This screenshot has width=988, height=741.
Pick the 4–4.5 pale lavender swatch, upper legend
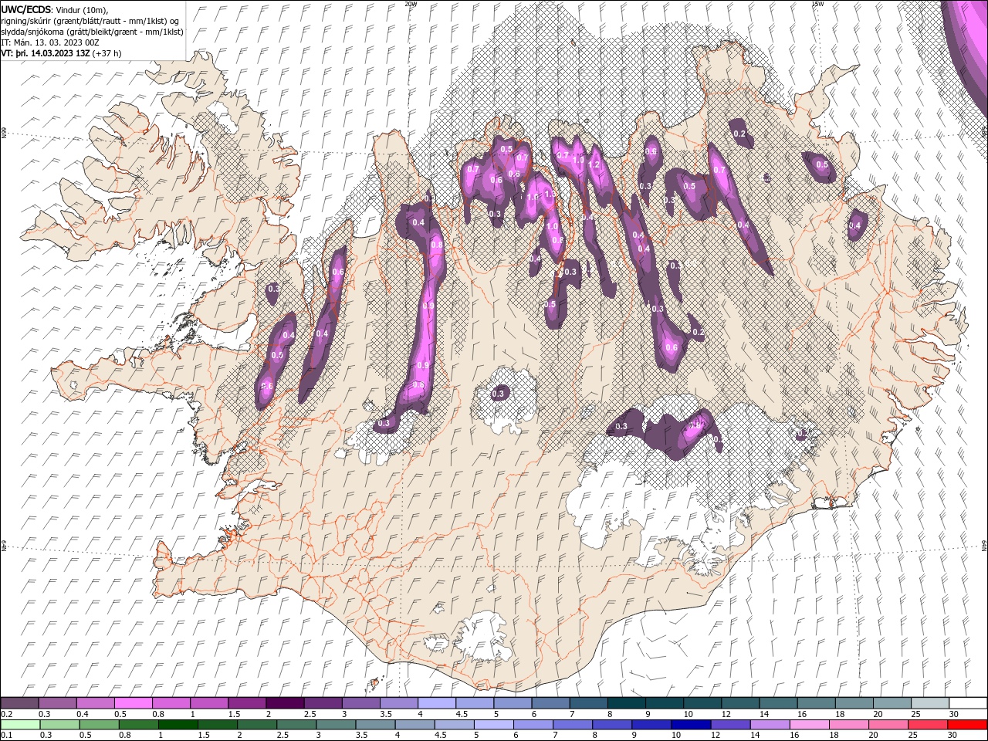point(437,703)
